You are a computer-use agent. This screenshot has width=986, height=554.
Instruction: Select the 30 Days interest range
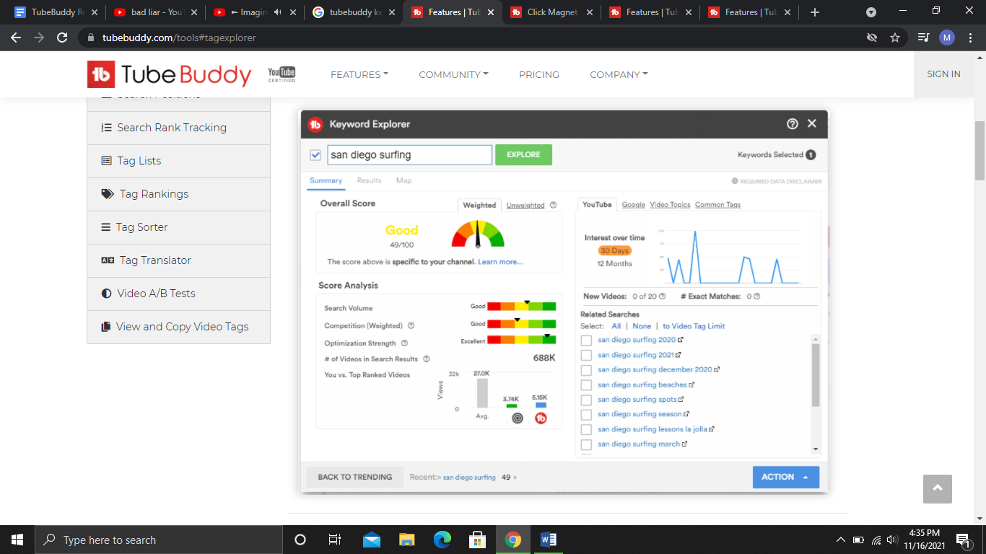[x=614, y=250]
